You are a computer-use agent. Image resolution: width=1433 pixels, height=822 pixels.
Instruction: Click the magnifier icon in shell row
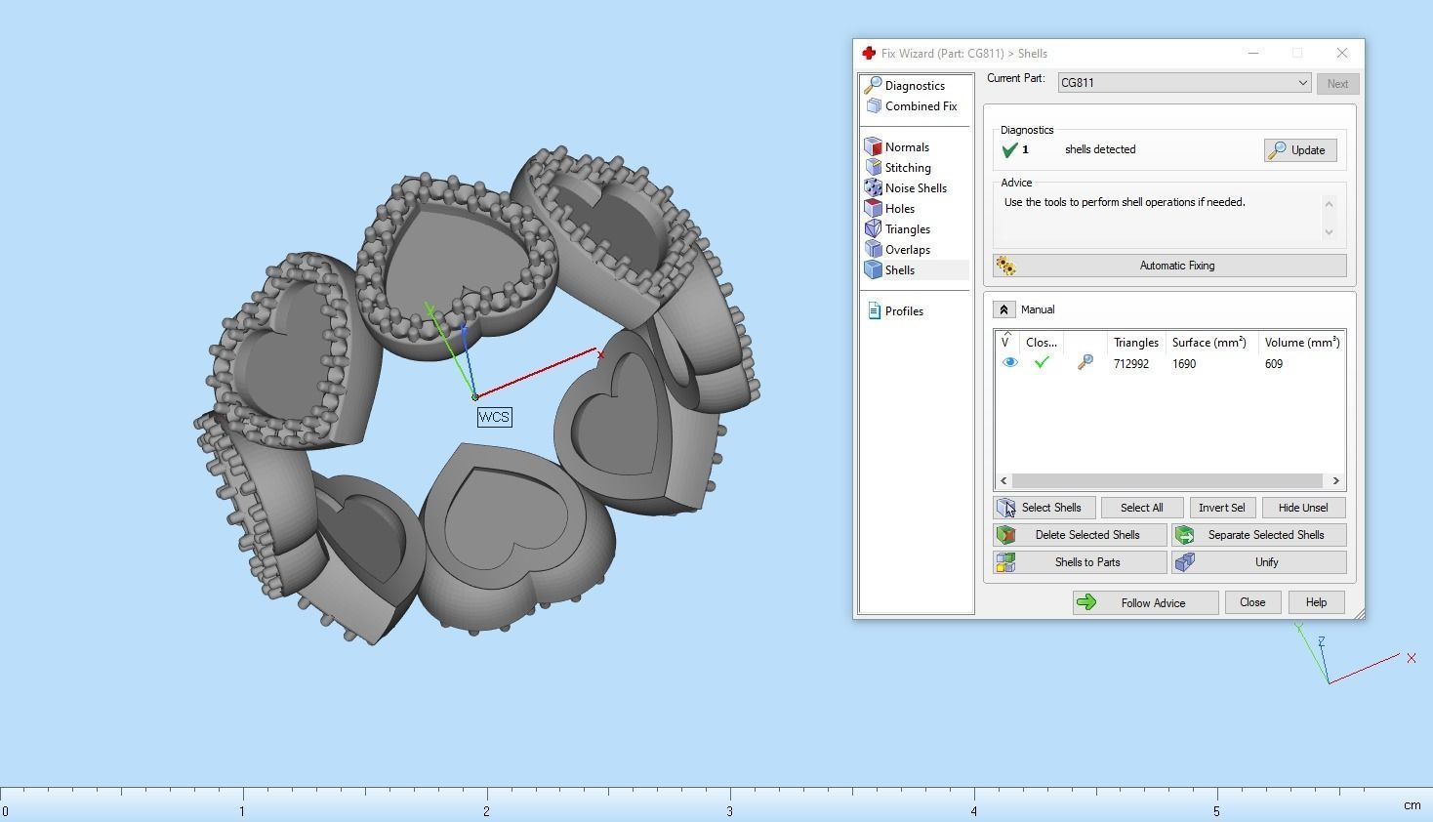[1085, 363]
